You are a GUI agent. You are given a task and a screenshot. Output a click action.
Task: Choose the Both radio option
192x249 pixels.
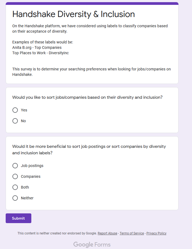coord(15,187)
